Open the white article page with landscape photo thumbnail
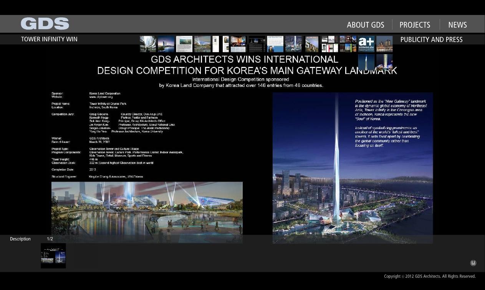Screen dimensions: 485x290 click(184, 44)
